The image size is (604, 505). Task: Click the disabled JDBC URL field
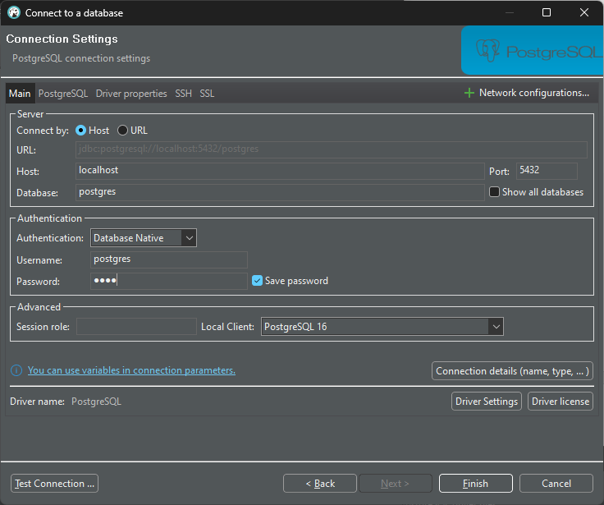332,149
